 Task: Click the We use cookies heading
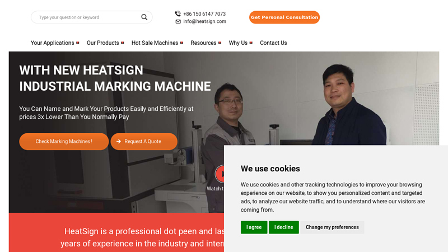click(270, 169)
